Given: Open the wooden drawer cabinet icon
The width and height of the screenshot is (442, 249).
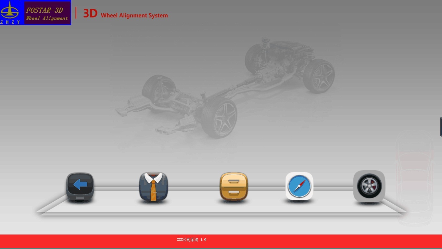Looking at the screenshot, I should 234,186.
